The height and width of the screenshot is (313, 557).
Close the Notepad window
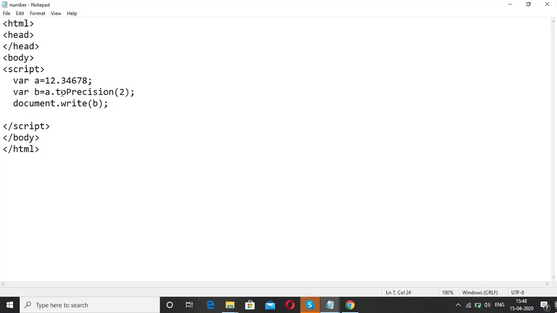[x=547, y=4]
